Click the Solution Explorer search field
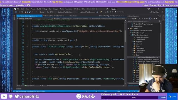The image size is (178, 100). (x=144, y=21)
